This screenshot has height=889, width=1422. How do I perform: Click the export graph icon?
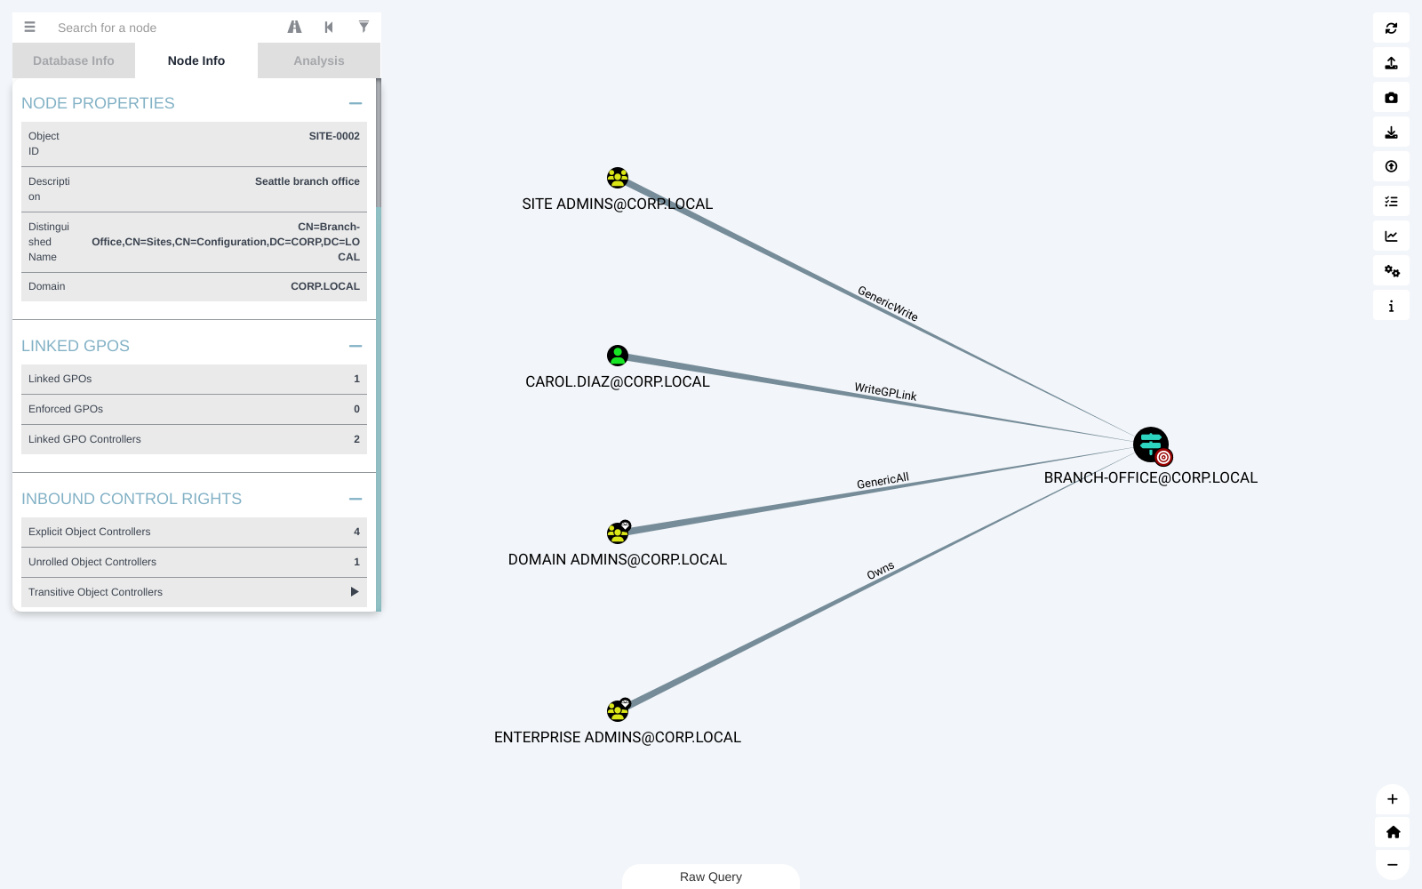point(1391,63)
